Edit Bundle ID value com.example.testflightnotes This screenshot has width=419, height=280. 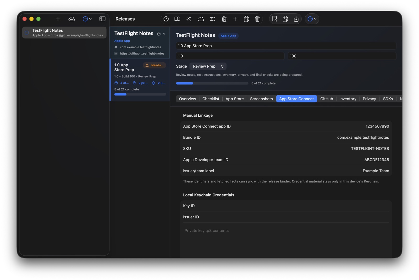pyautogui.click(x=363, y=137)
